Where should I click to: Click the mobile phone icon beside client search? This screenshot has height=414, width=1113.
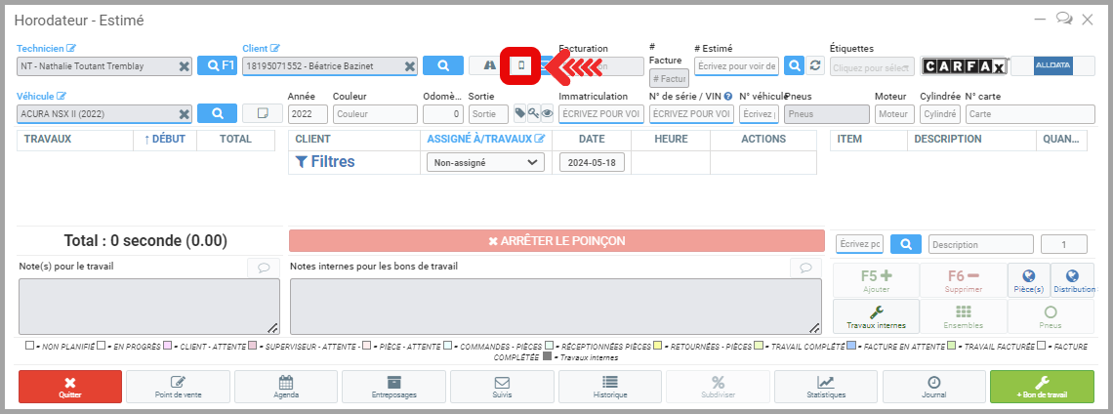click(x=522, y=65)
